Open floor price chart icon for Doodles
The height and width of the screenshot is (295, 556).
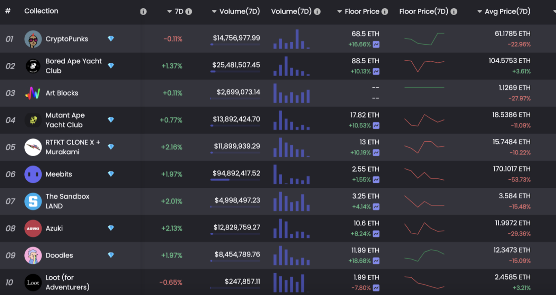[x=376, y=261]
